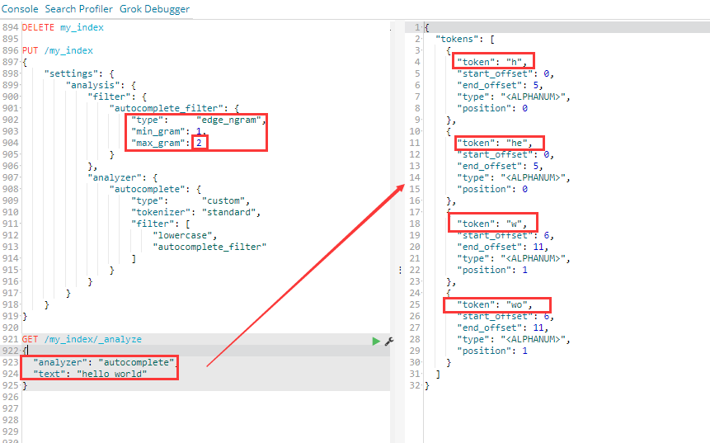Click "autocomplete_filter" entry on line 913

(209, 247)
